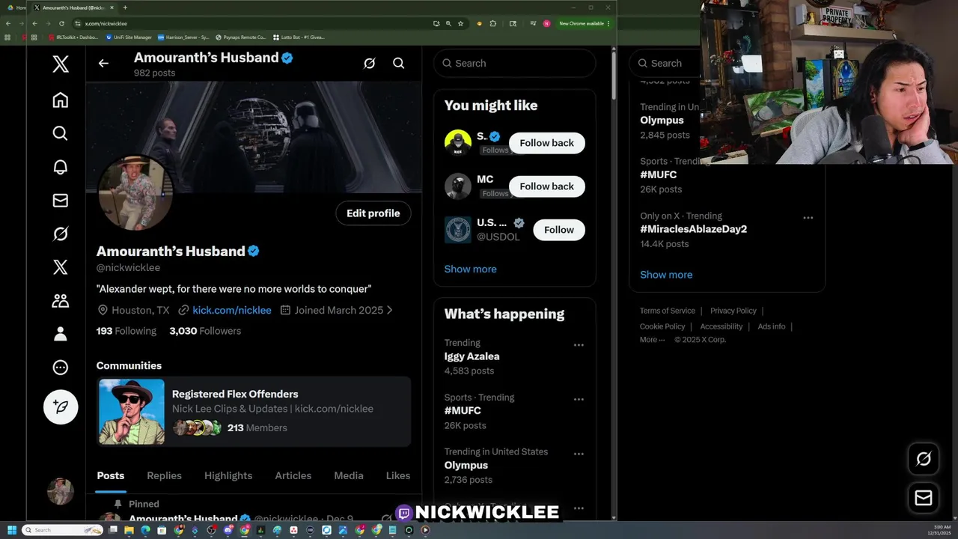Follow back the MC account
Viewport: 958px width, 539px height.
(547, 186)
